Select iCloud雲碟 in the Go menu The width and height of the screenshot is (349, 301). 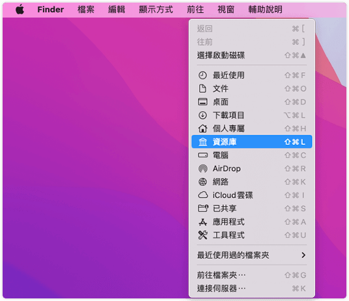tap(252, 195)
